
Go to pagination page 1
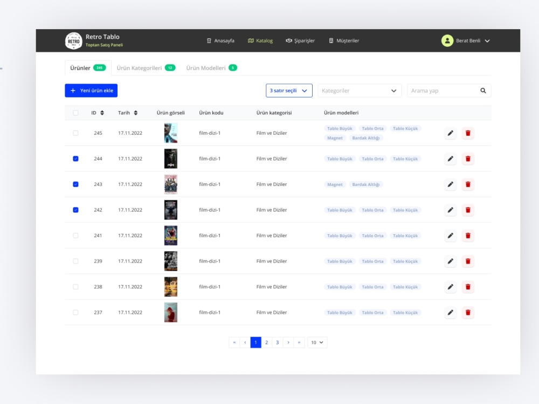coord(255,343)
